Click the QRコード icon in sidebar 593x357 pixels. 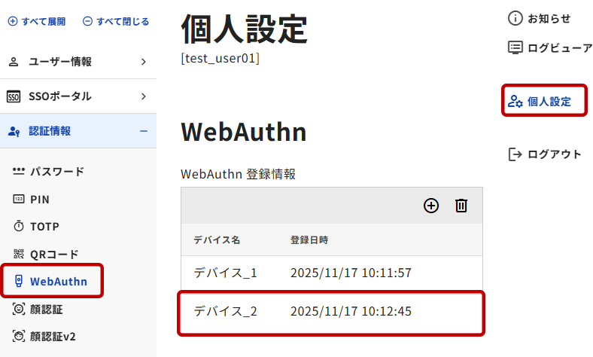coord(19,255)
